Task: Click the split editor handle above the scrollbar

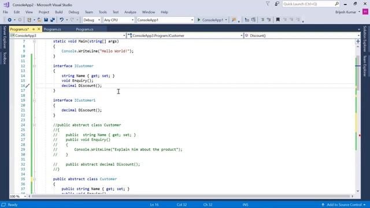Action: coord(358,41)
